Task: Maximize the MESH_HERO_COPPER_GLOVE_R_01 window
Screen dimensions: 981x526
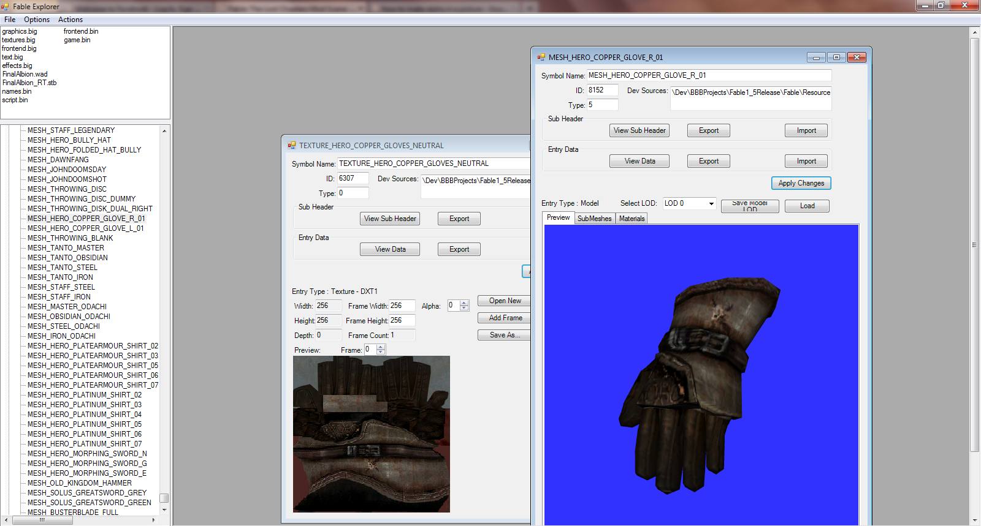Action: click(x=836, y=58)
